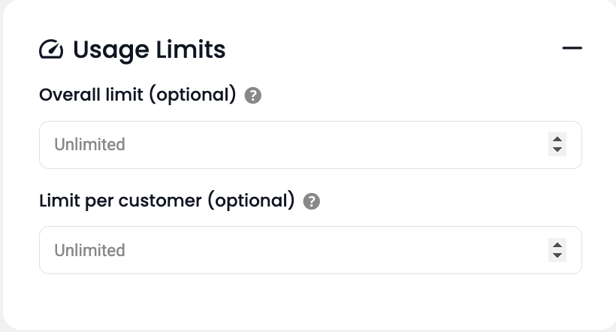Click the Usage Limits heading text
This screenshot has height=332, width=616.
(149, 50)
